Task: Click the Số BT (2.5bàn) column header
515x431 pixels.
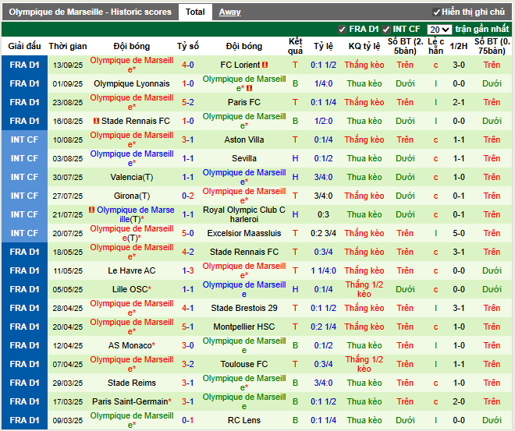Action: tap(405, 46)
